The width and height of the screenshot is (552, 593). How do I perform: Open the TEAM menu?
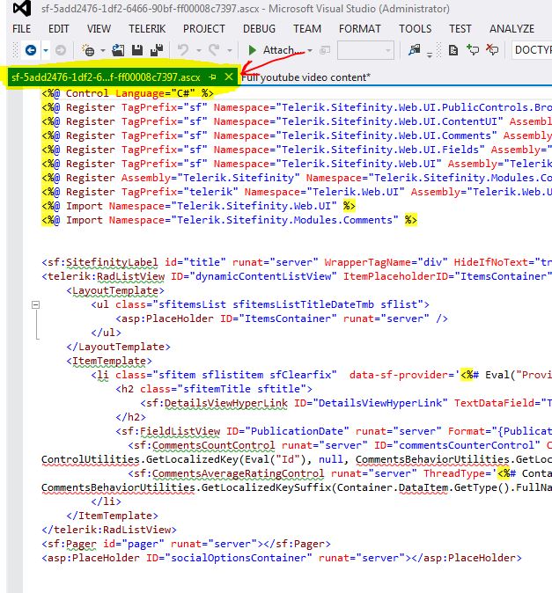(x=307, y=29)
